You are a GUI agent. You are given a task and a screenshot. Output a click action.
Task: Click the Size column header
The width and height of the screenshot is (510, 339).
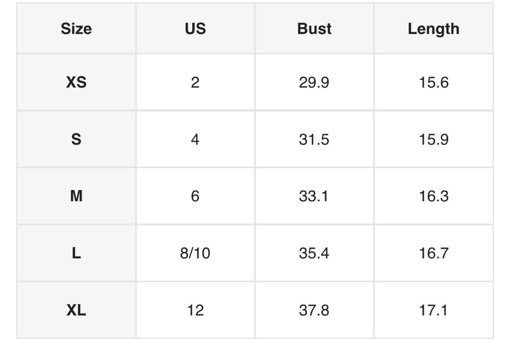tap(76, 29)
